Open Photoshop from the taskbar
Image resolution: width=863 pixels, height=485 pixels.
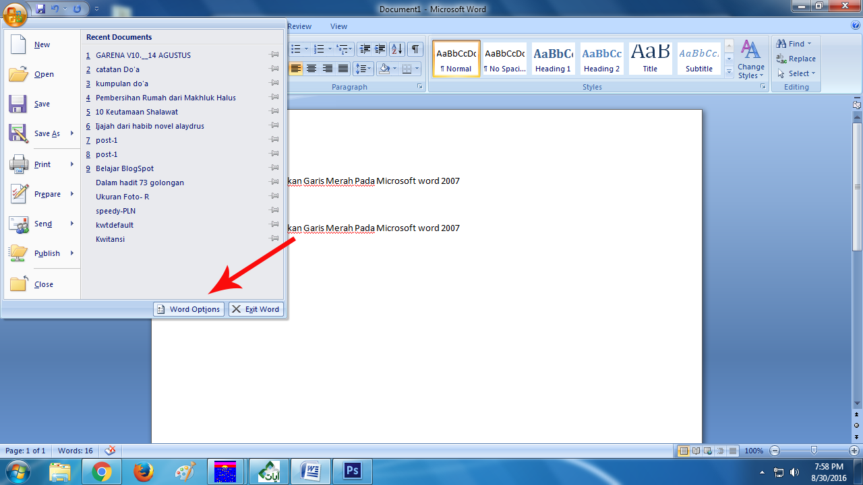coord(352,471)
